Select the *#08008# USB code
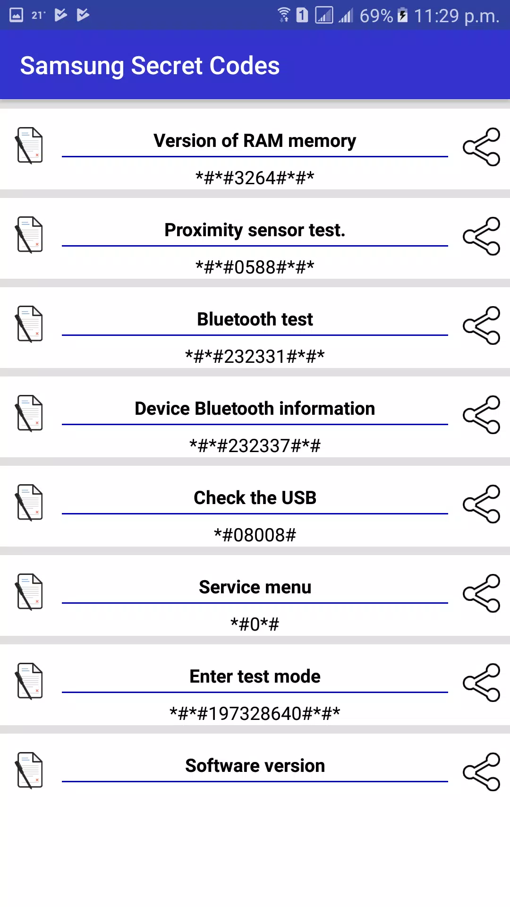The width and height of the screenshot is (510, 907). (x=255, y=535)
